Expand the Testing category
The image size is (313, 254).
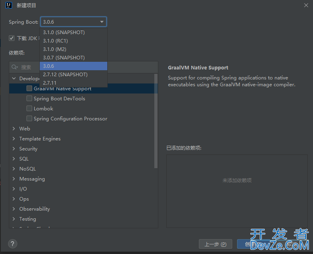click(x=14, y=219)
